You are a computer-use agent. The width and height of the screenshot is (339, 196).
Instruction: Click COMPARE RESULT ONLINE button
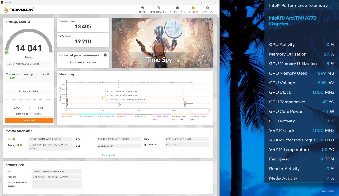click(x=29, y=114)
